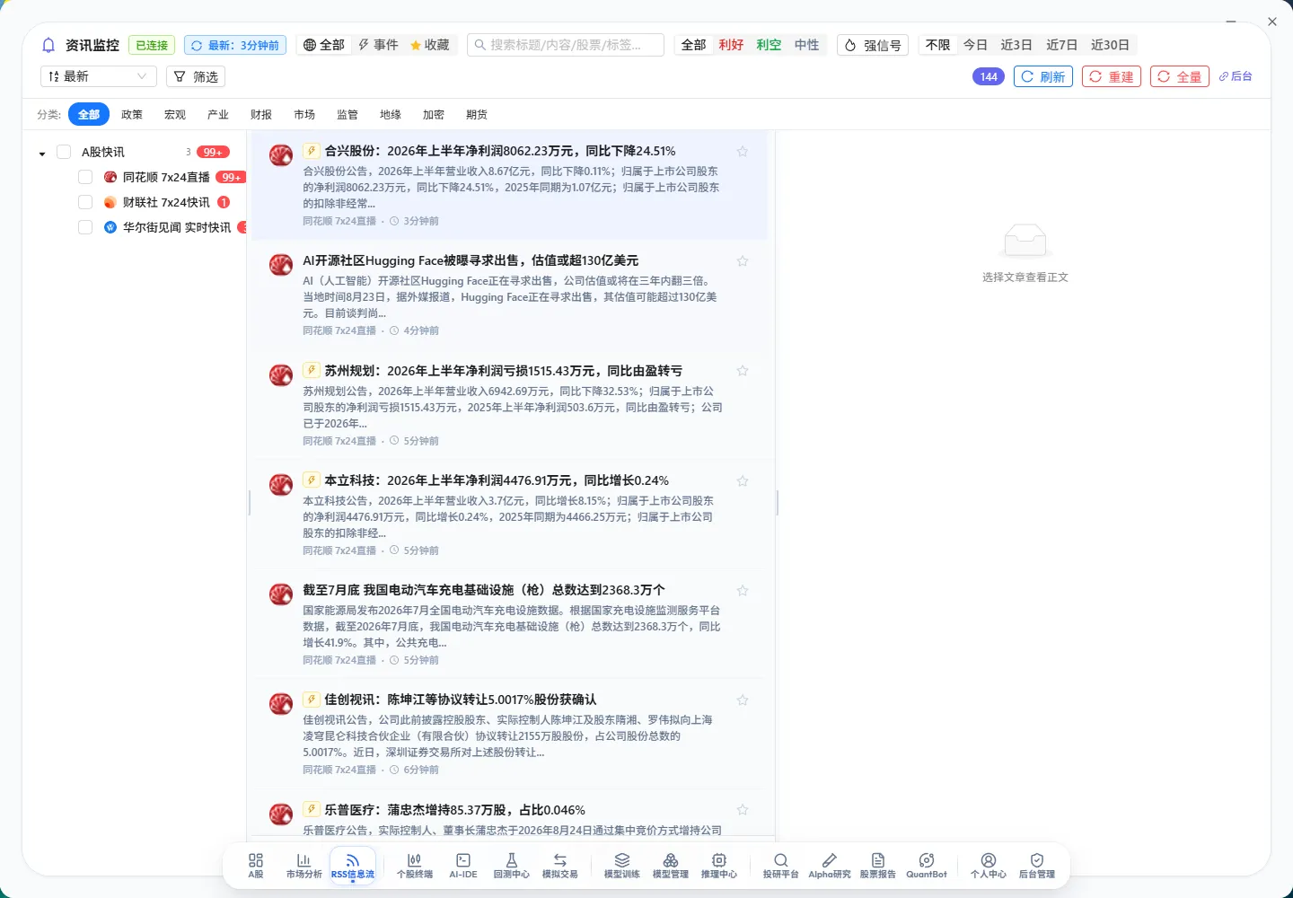
Task: Tick the 财联社 7x24快讯 checkbox
Action: point(85,202)
